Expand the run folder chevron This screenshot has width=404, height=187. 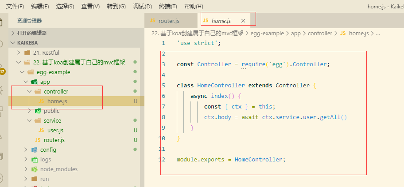[x=26, y=179]
